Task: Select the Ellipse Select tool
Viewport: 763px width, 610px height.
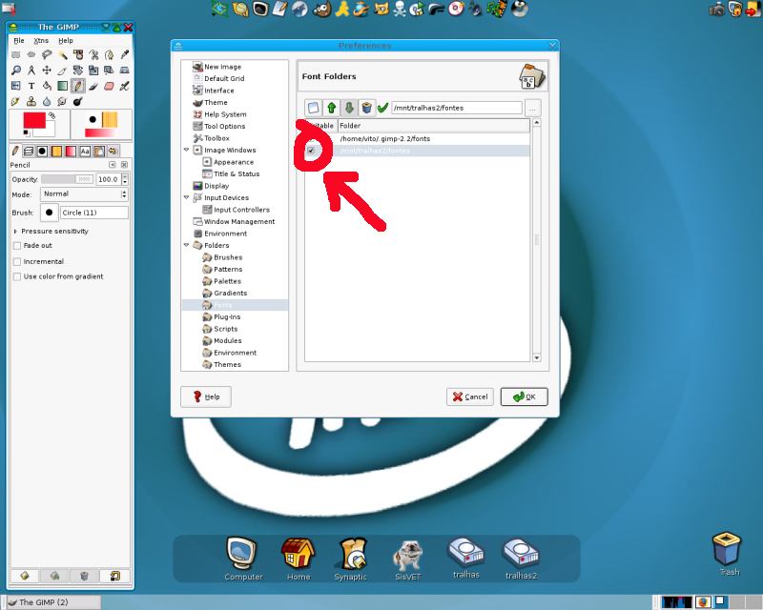Action: (31, 54)
